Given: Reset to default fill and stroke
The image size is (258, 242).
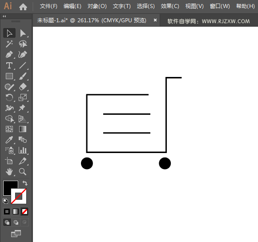Looking at the screenshot, I should (5, 201).
